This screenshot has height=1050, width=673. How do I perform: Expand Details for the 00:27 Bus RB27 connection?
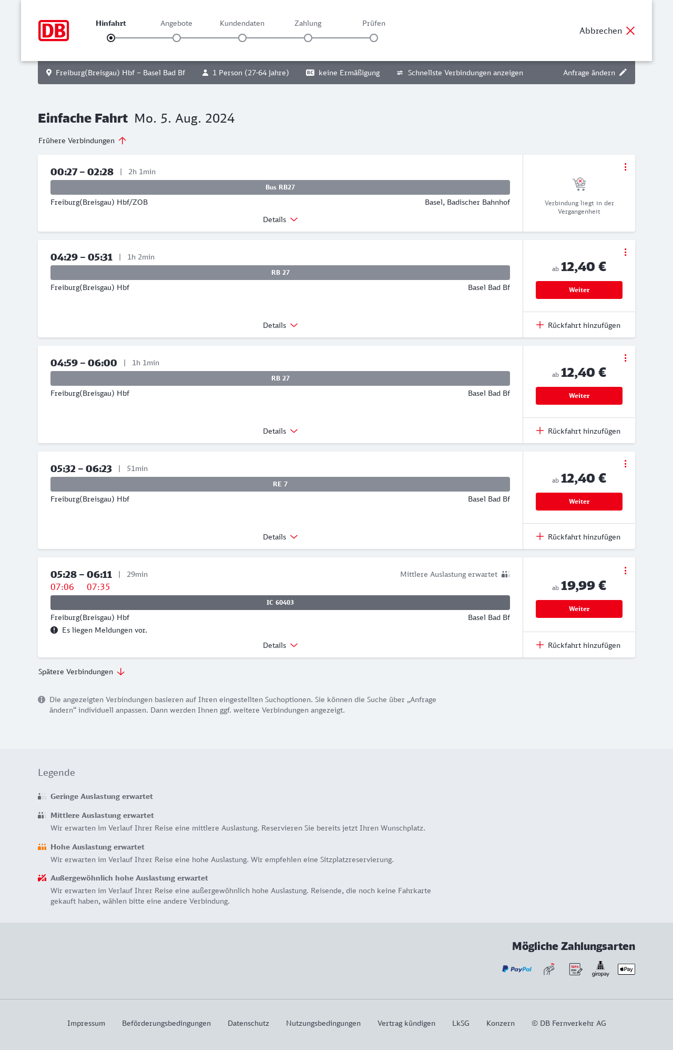click(x=280, y=219)
